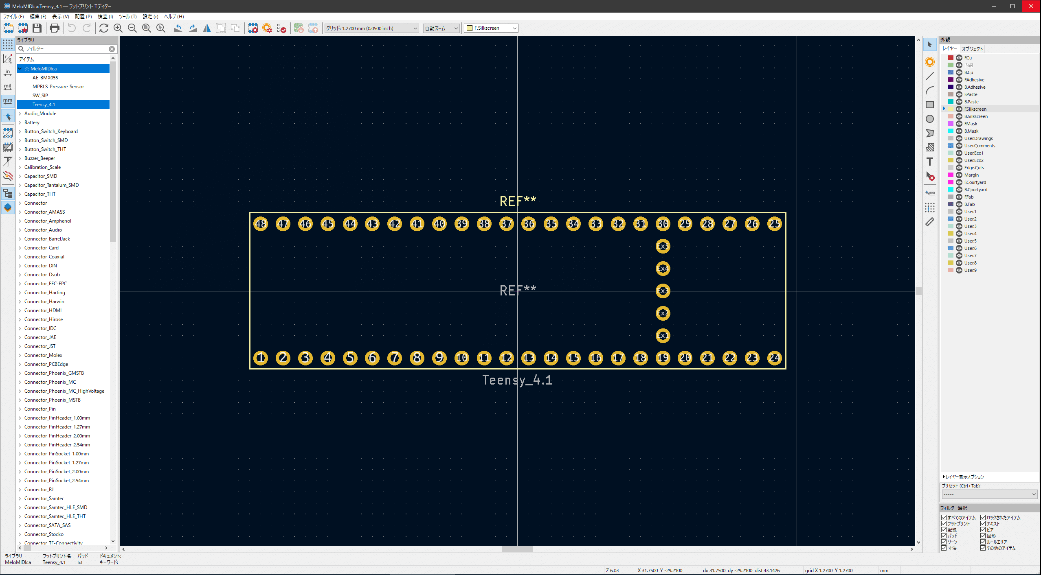Click the B.Mask cyan color swatch
This screenshot has height=575, width=1041.
coord(951,131)
